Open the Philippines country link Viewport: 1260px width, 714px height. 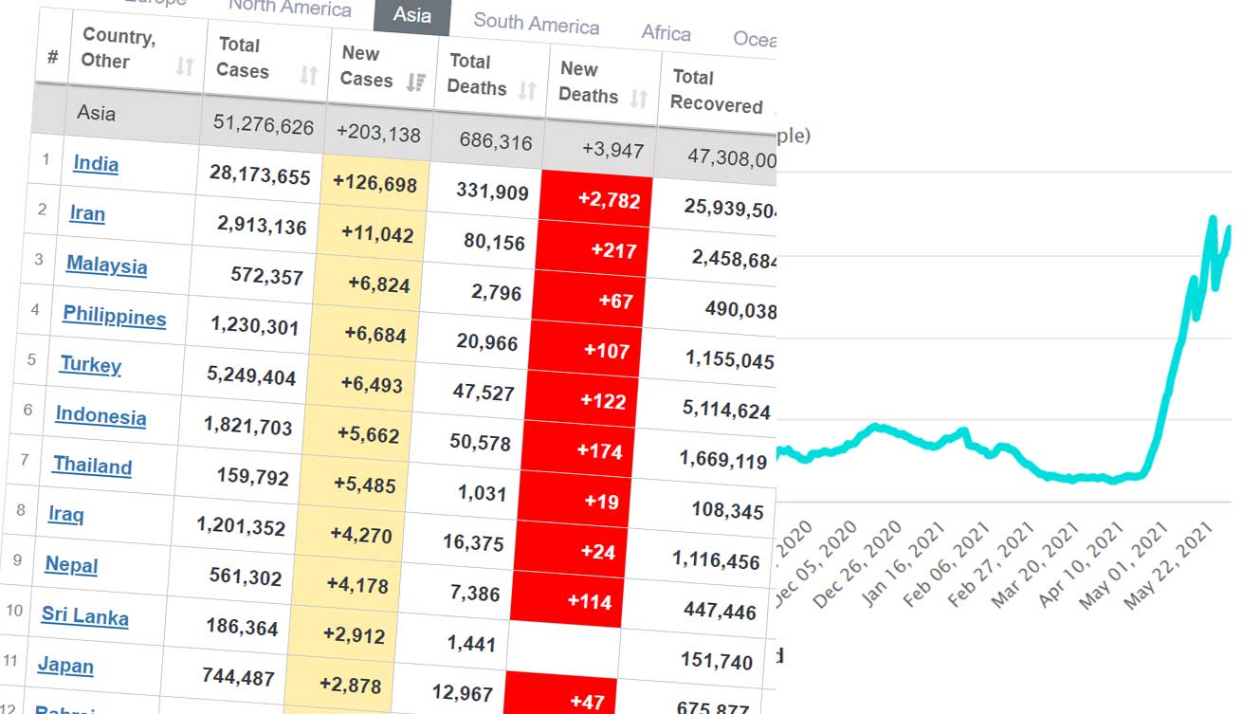click(115, 316)
